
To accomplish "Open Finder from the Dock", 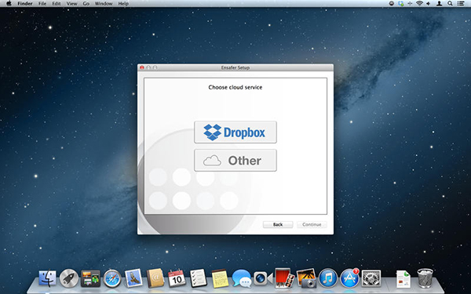I will point(47,278).
